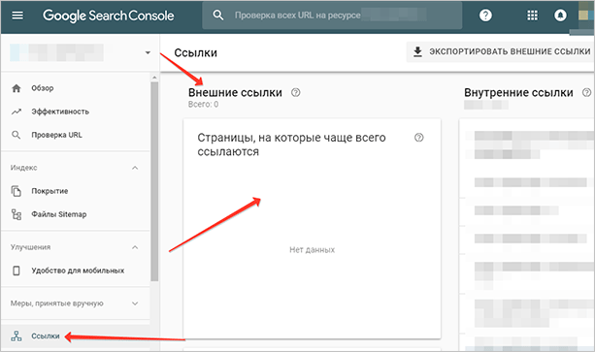This screenshot has height=352, width=595.
Task: Click the Внутренние ссылки heading
Action: tap(518, 92)
